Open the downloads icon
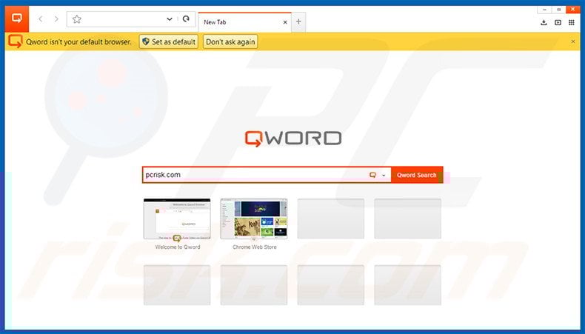This screenshot has width=585, height=334. pos(544,22)
